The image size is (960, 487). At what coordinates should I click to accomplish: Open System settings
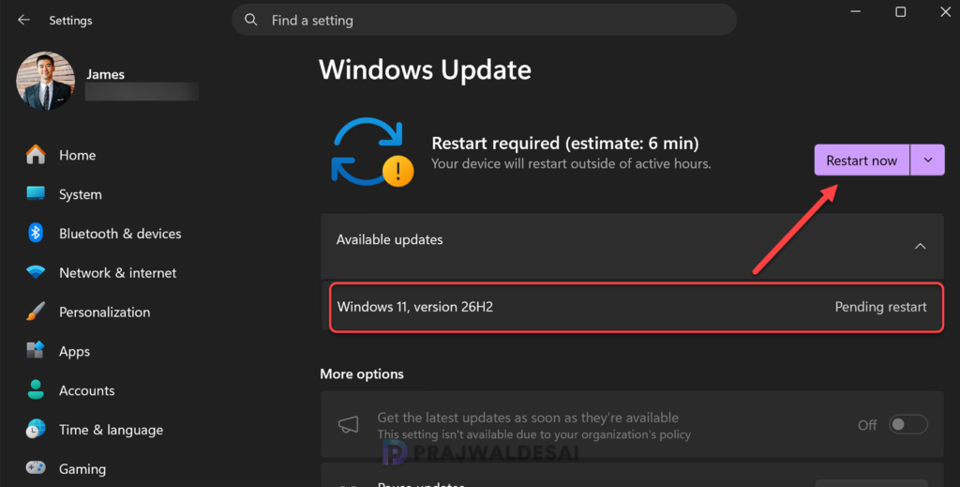coord(81,194)
